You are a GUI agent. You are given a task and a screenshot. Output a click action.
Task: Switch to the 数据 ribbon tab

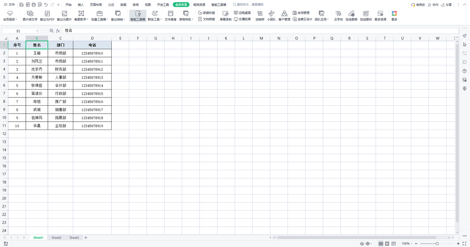point(123,5)
